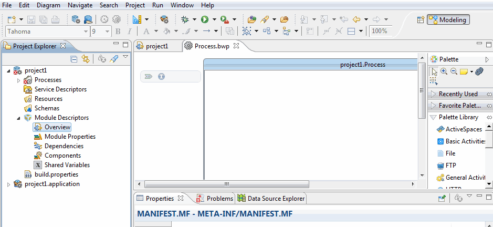Expand the Processes folder
Screen dimensions: 493x227
click(x=18, y=80)
